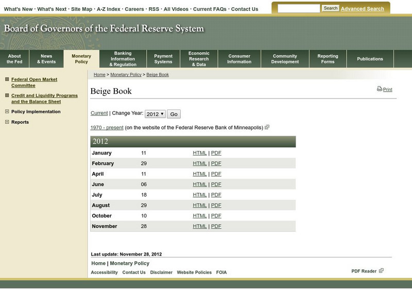
Task: Open the January 11 HTML report
Action: tap(200, 153)
